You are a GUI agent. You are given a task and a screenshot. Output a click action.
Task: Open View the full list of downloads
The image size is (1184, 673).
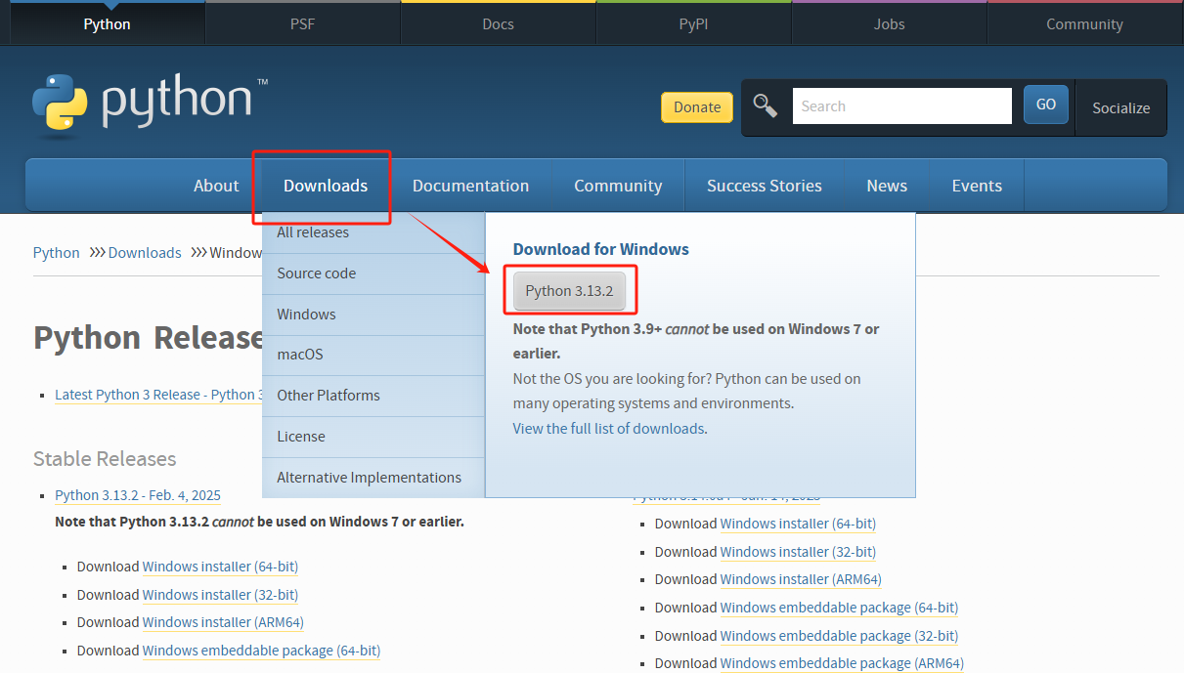pyautogui.click(x=608, y=429)
